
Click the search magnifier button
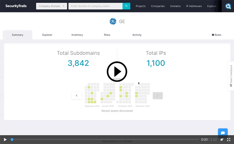[126, 6]
